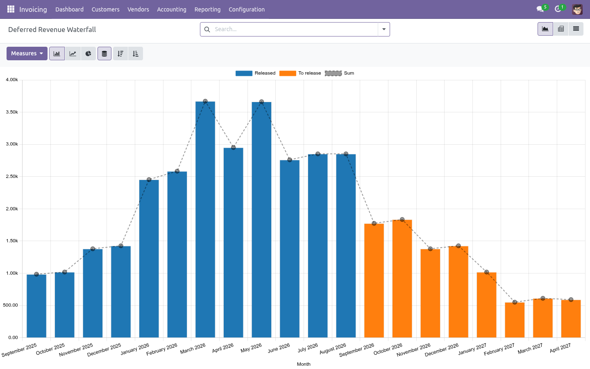The height and width of the screenshot is (369, 590).
Task: Open the activities clock icon
Action: tap(558, 9)
